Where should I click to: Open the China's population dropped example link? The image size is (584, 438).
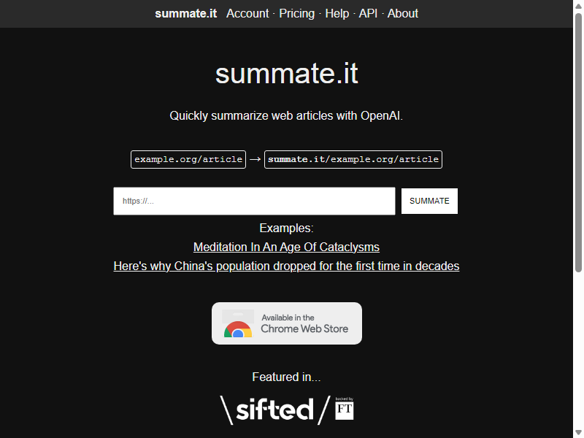(286, 266)
